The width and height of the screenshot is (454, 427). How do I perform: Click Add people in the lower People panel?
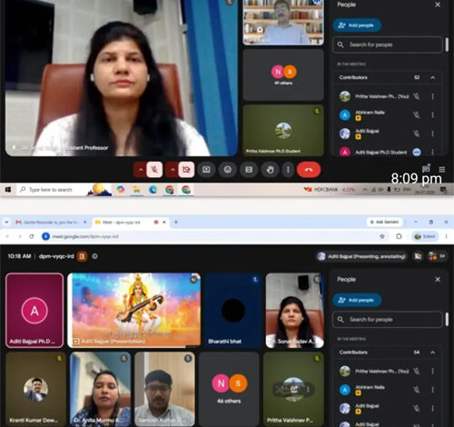pyautogui.click(x=357, y=300)
